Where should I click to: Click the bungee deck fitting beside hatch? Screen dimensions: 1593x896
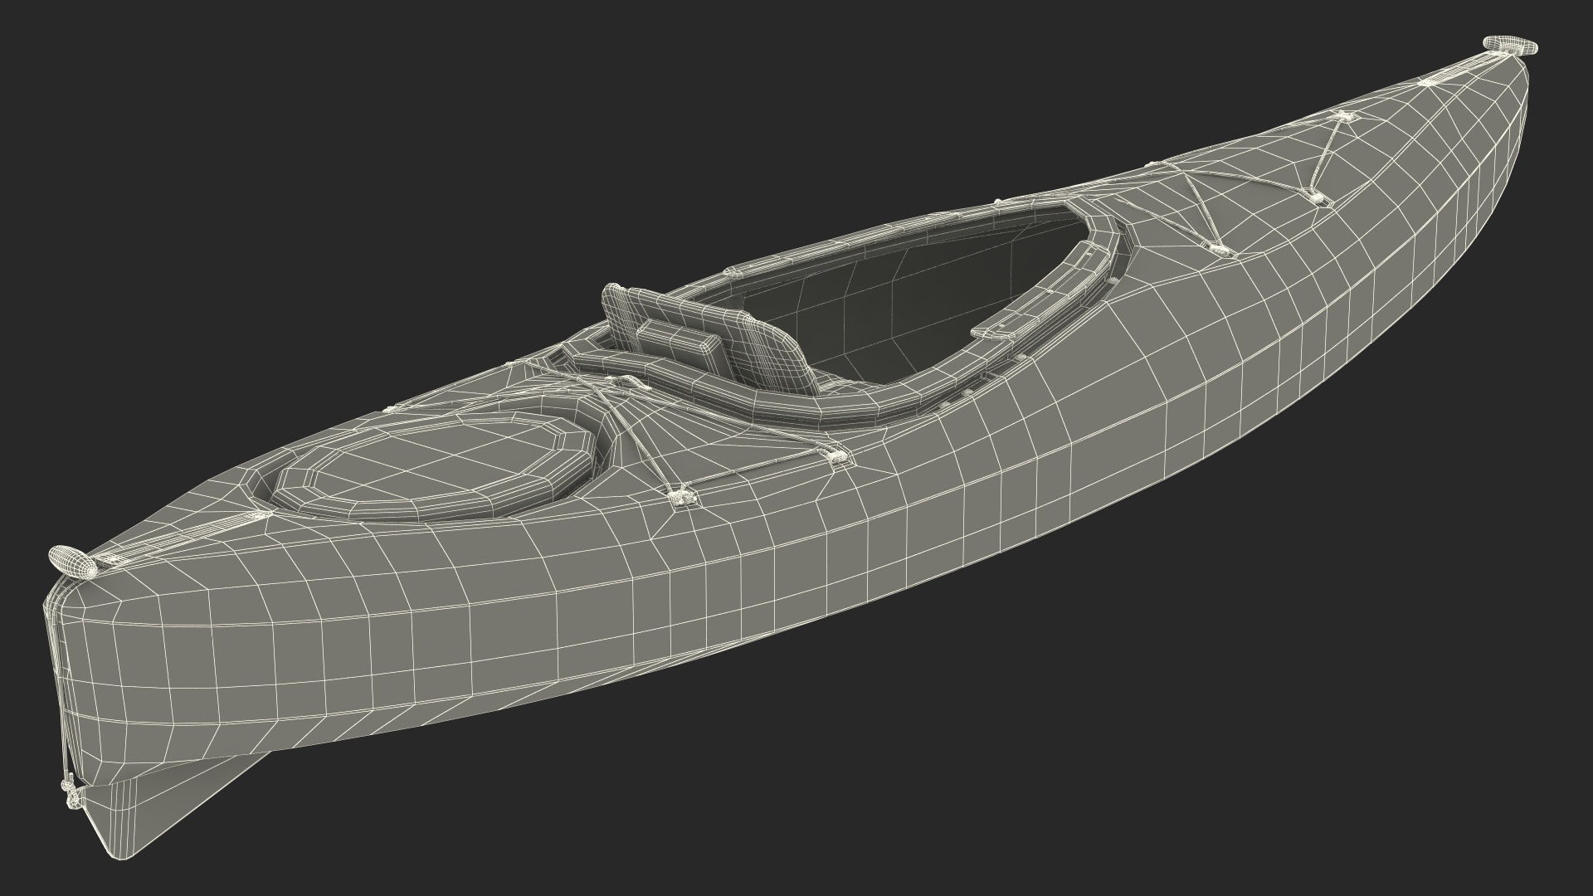click(x=682, y=498)
